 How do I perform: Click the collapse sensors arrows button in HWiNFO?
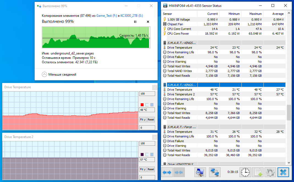click(x=179, y=172)
